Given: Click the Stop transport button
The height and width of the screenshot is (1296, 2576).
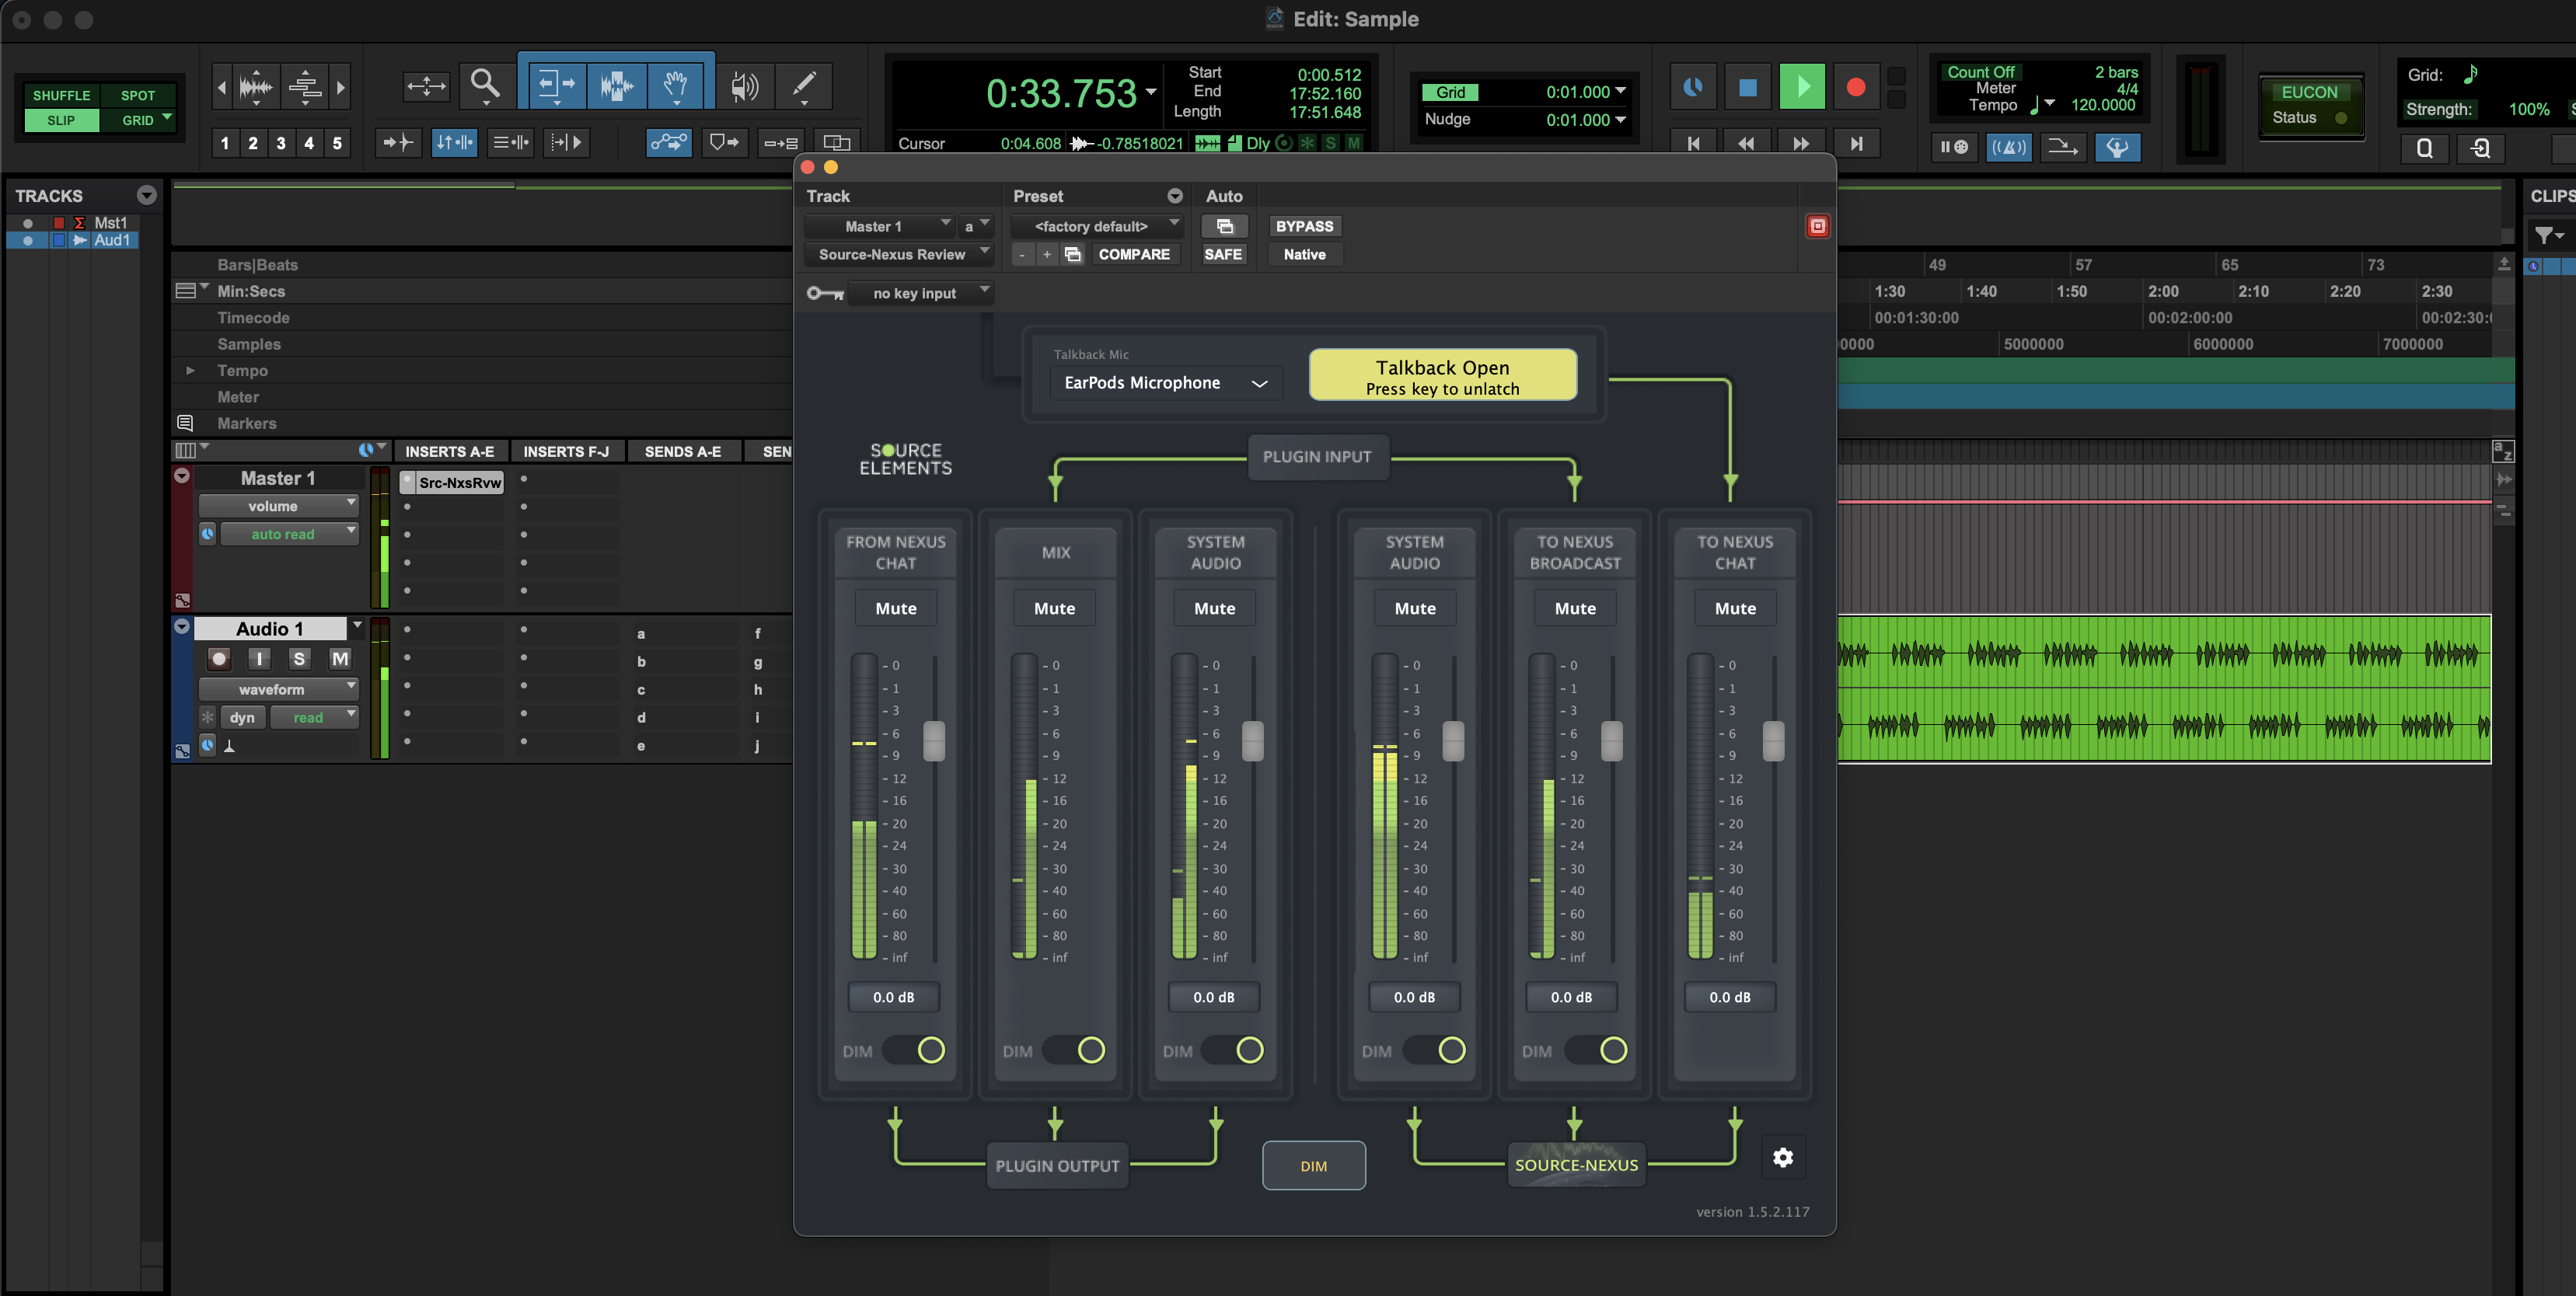Looking at the screenshot, I should (1748, 87).
